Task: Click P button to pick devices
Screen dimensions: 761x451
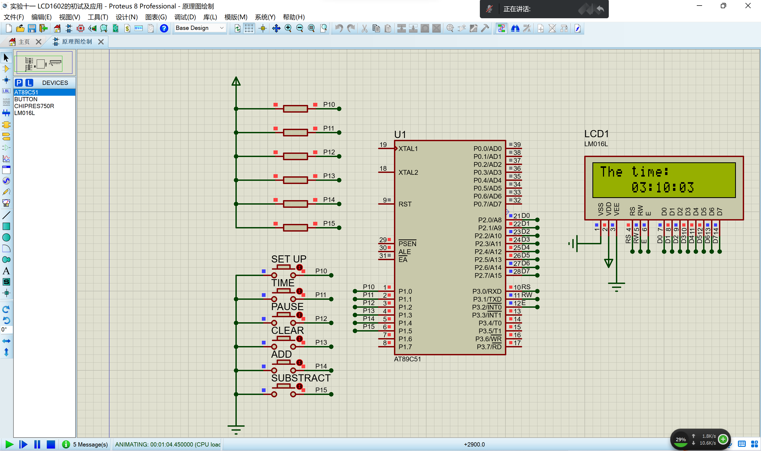Action: [19, 83]
